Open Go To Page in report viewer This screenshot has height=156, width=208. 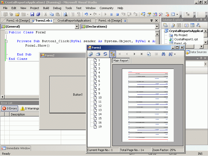click(149, 54)
